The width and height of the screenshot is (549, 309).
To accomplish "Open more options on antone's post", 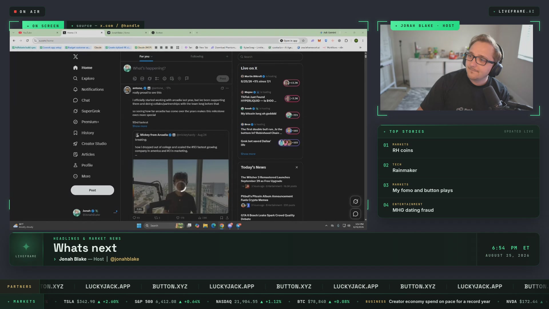I will (x=227, y=88).
